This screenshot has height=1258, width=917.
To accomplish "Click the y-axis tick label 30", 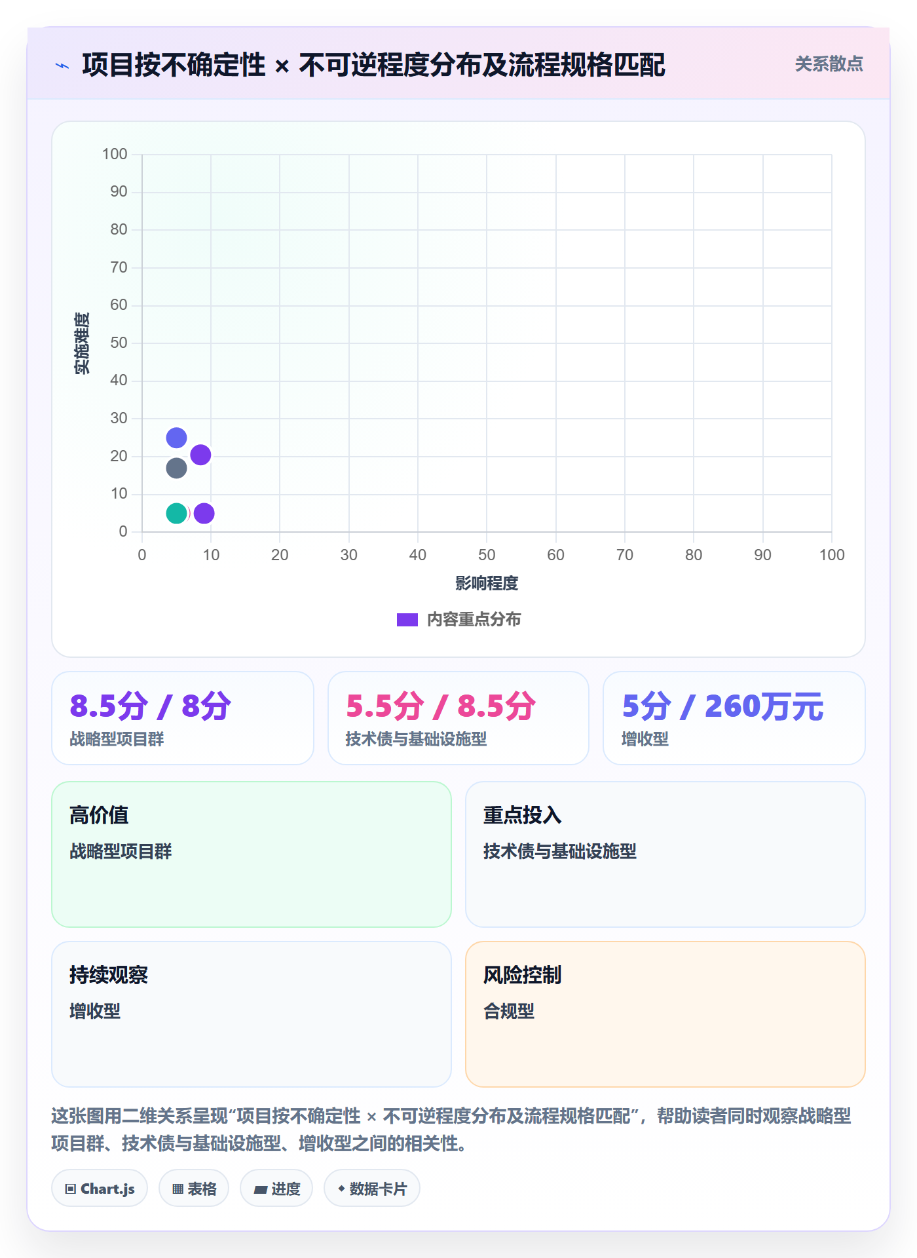I will click(119, 418).
